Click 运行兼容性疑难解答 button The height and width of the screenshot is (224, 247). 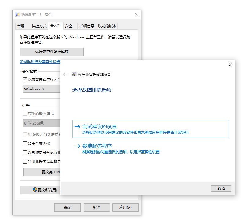51,52
